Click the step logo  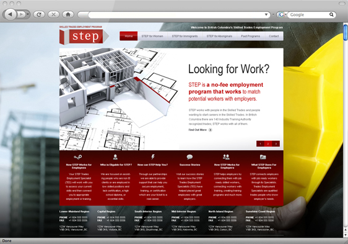(x=84, y=36)
